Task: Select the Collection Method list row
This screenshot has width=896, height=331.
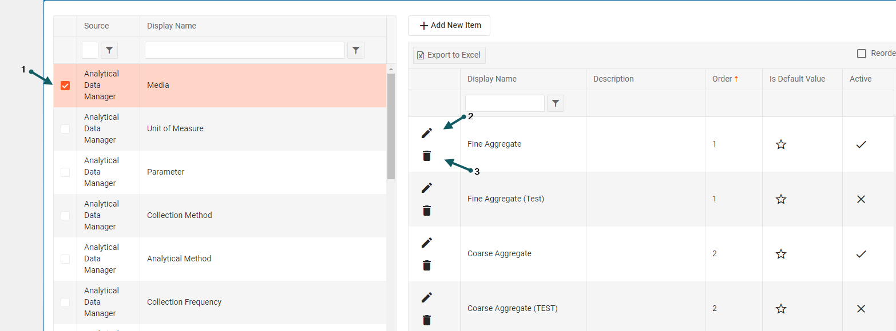Action: pos(179,215)
